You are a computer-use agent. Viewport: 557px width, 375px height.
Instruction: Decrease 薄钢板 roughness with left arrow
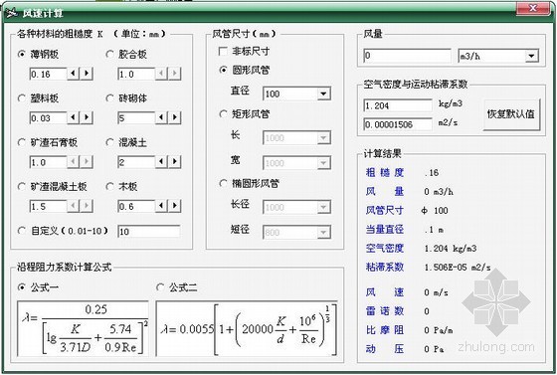click(74, 74)
